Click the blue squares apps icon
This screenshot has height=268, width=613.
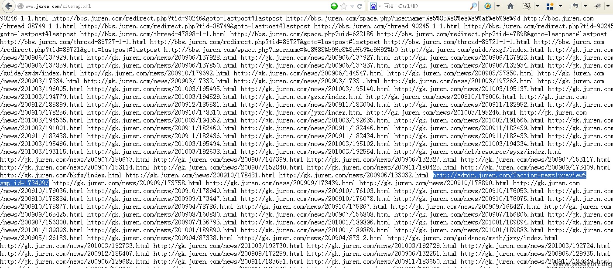point(550,6)
